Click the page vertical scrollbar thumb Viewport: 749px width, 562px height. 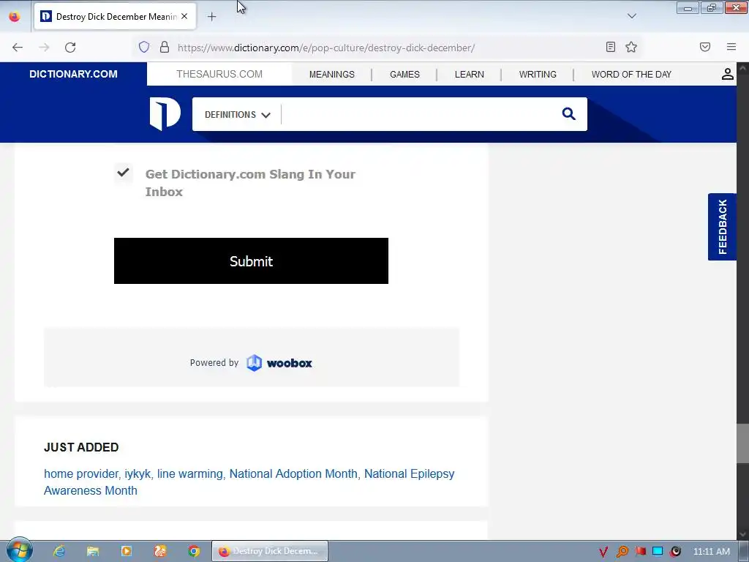(742, 443)
